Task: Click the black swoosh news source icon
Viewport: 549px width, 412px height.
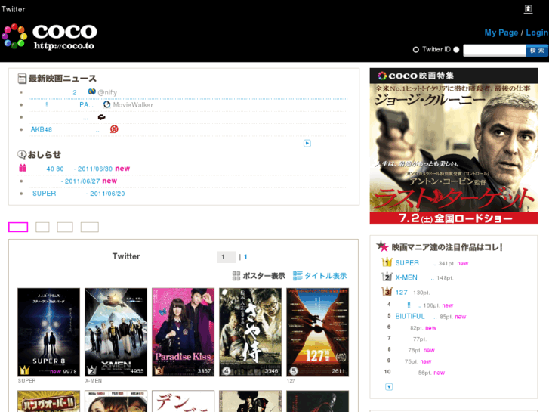Action: (101, 117)
